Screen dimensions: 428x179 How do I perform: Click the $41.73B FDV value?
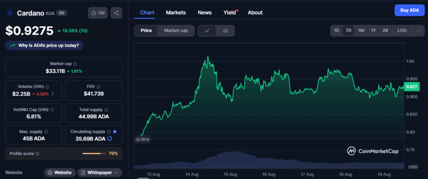(x=94, y=94)
